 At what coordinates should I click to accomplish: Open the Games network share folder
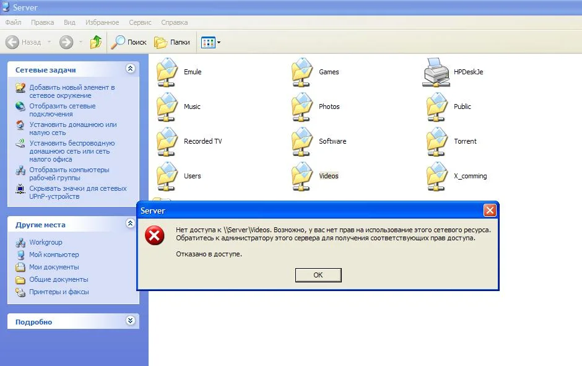pyautogui.click(x=303, y=72)
